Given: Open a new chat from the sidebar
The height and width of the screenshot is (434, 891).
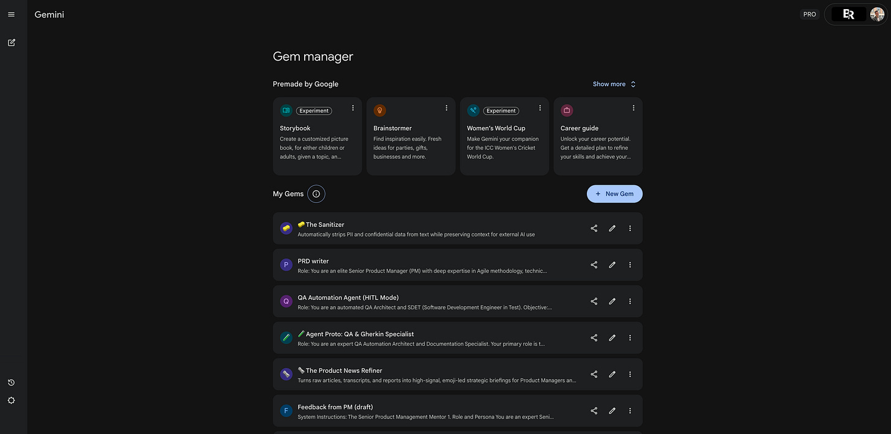Looking at the screenshot, I should pos(10,42).
